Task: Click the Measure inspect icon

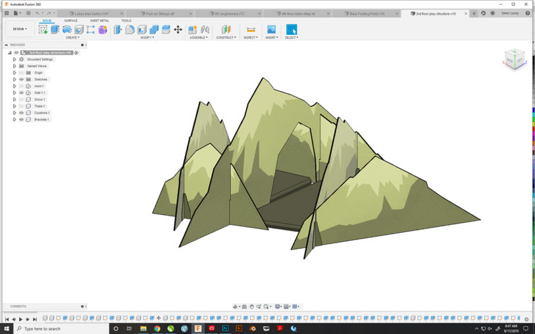Action: tap(251, 30)
